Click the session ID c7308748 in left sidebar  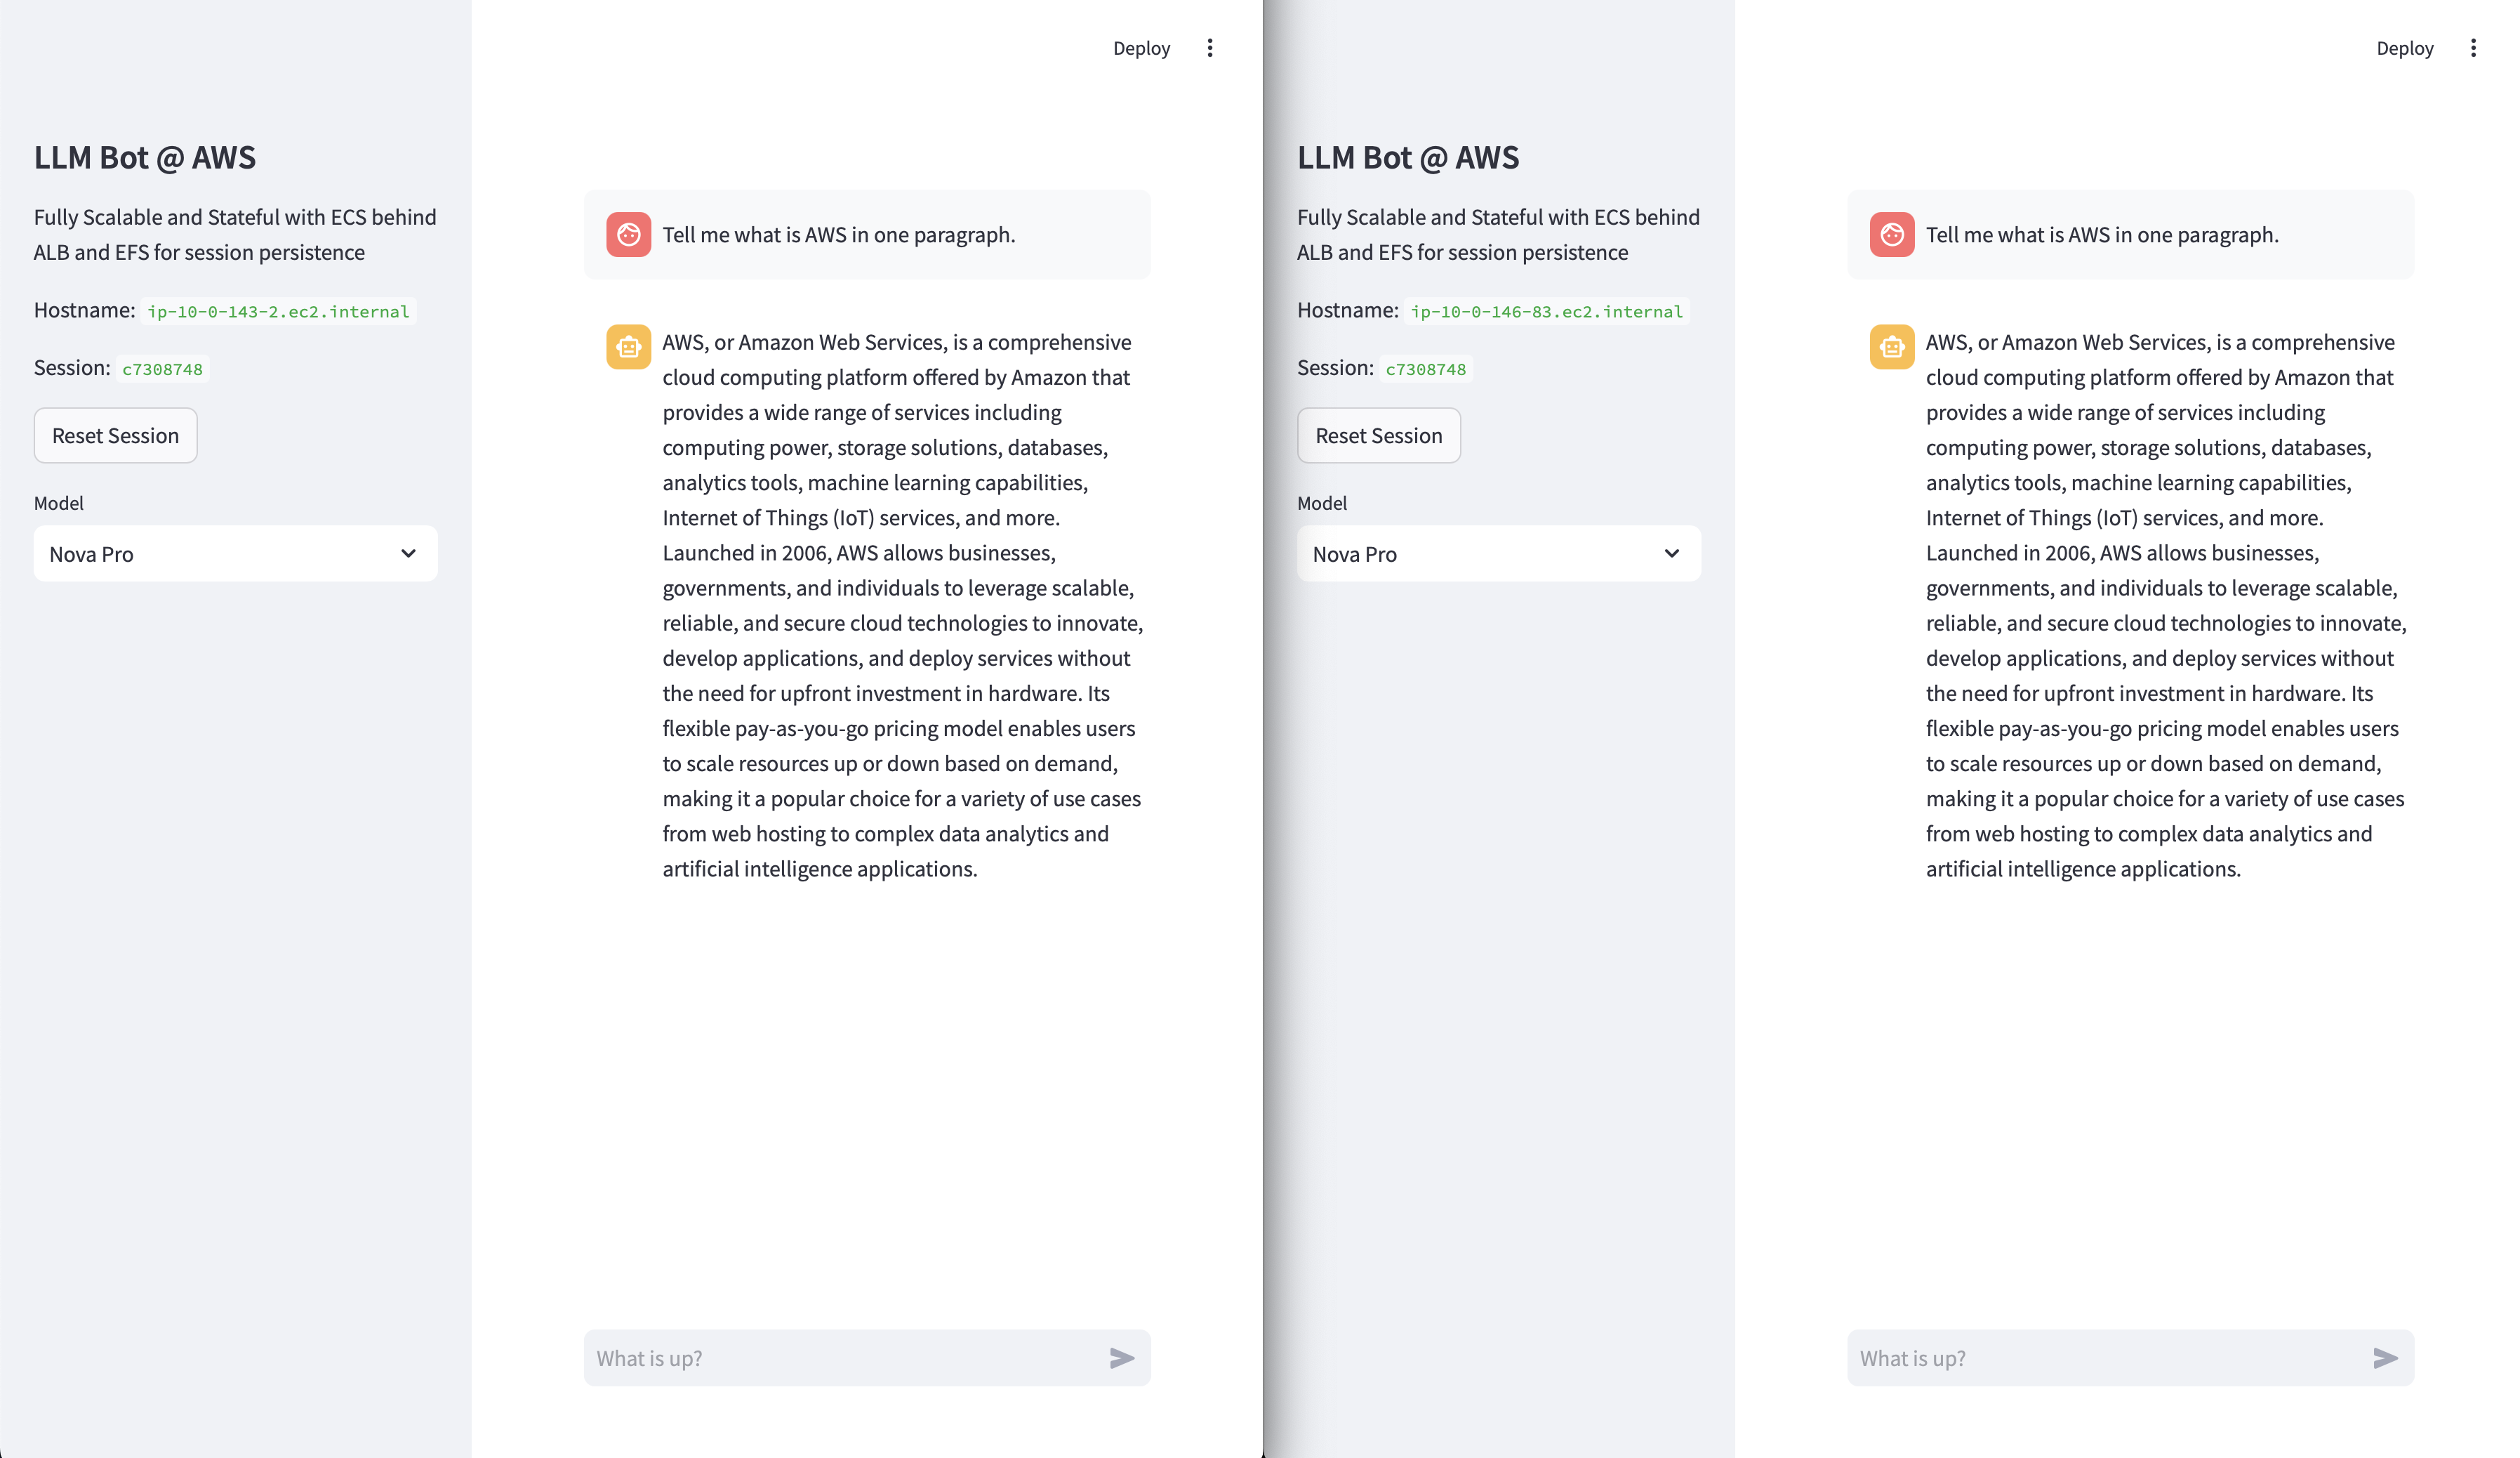tap(162, 369)
